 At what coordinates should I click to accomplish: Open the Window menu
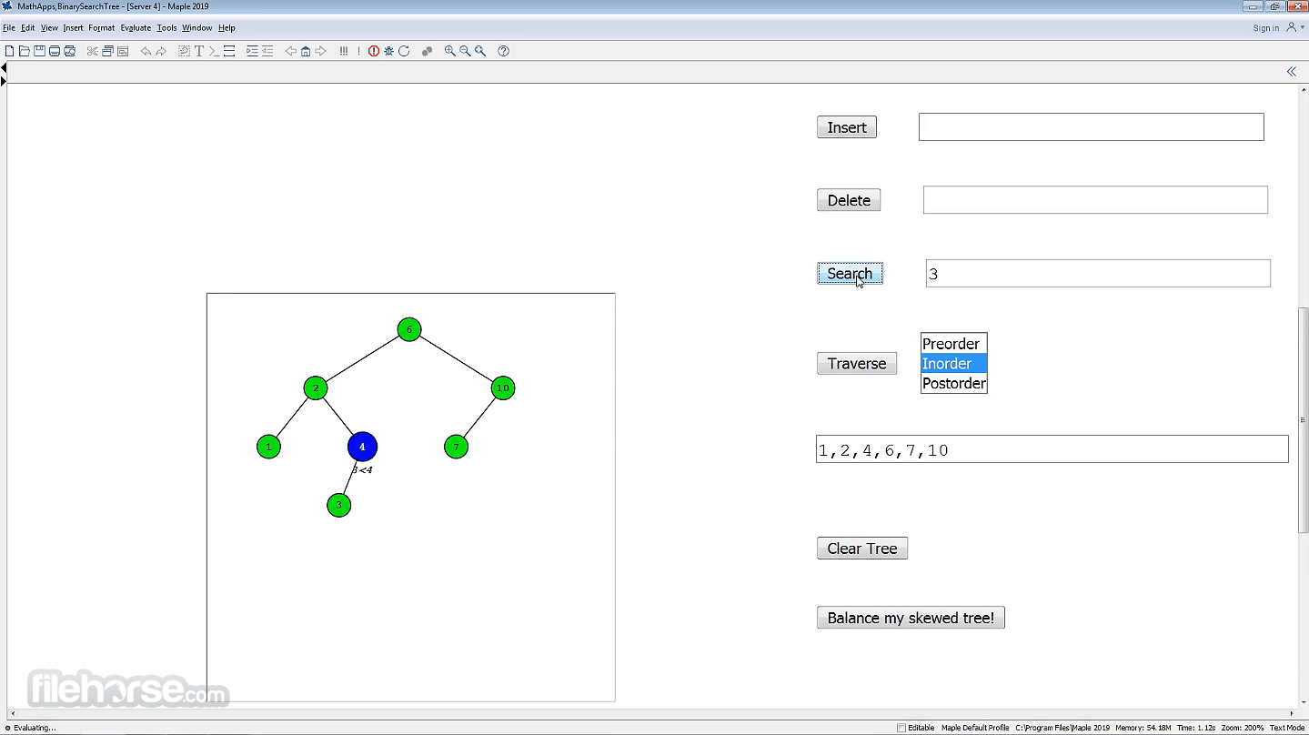(196, 28)
